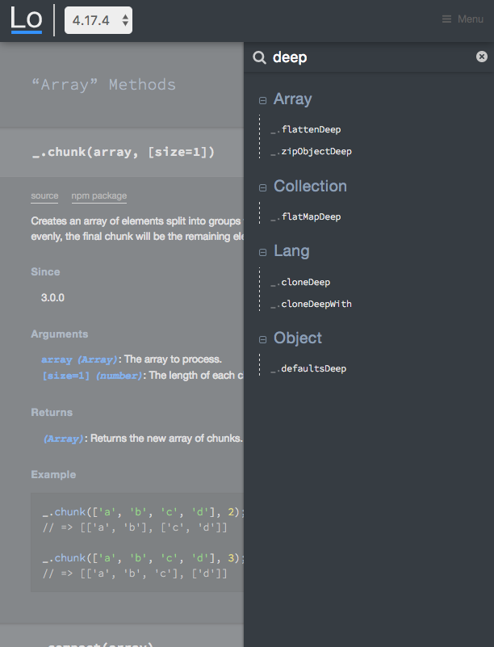The image size is (494, 647).
Task: Follow the 'source' link for chunk
Action: click(44, 196)
